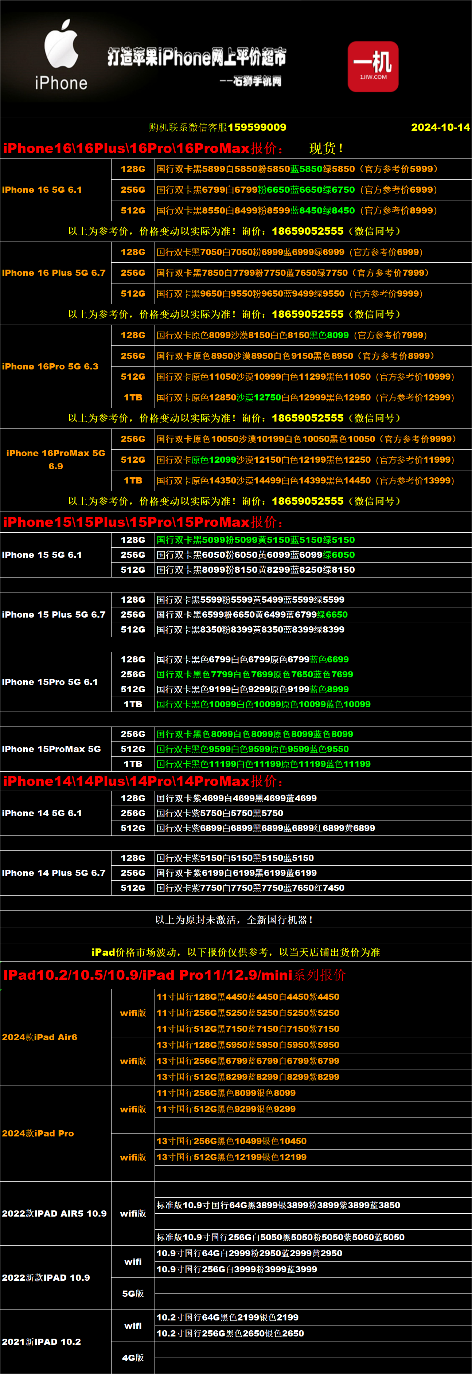Select the 2024款iPad Pro model cell

click(55, 1133)
